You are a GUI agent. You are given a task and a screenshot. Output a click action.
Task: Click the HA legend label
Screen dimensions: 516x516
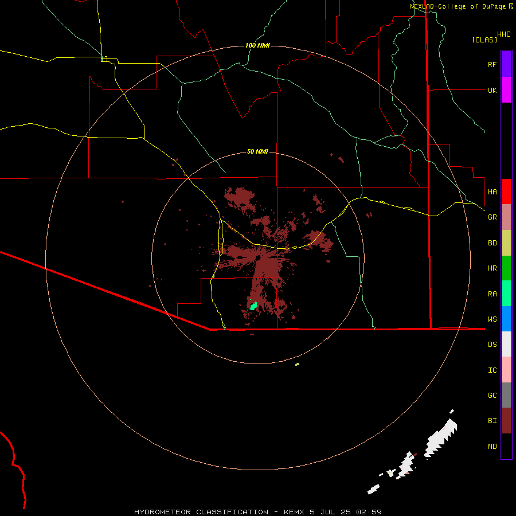click(x=492, y=191)
